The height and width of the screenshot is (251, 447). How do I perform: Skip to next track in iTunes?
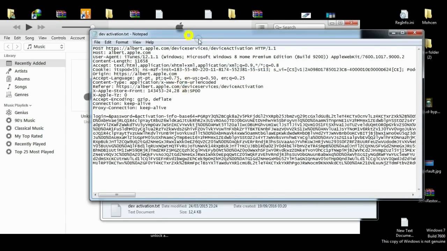[41, 27]
